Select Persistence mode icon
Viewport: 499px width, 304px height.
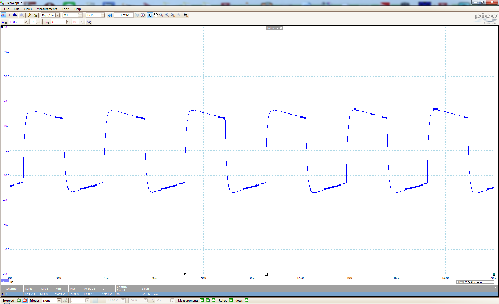coord(9,15)
